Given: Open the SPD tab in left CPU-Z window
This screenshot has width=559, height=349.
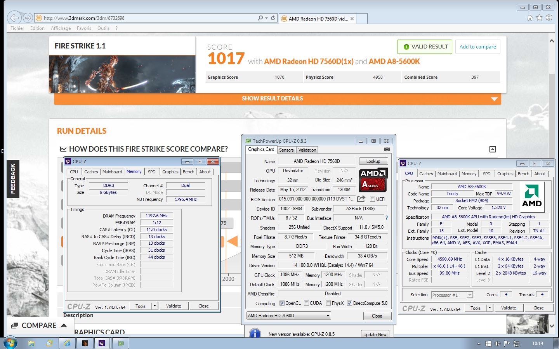Looking at the screenshot, I should [x=152, y=172].
